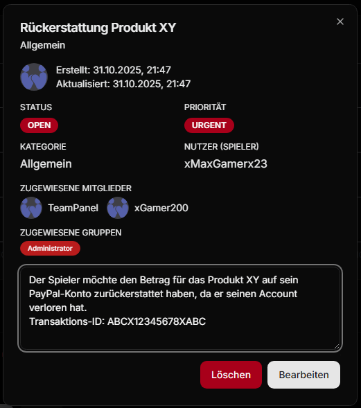
Task: Click the Aktualisiert date text
Action: pyautogui.click(x=123, y=84)
